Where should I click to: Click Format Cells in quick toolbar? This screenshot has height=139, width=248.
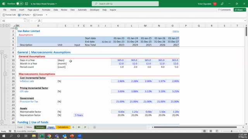pos(9,15)
